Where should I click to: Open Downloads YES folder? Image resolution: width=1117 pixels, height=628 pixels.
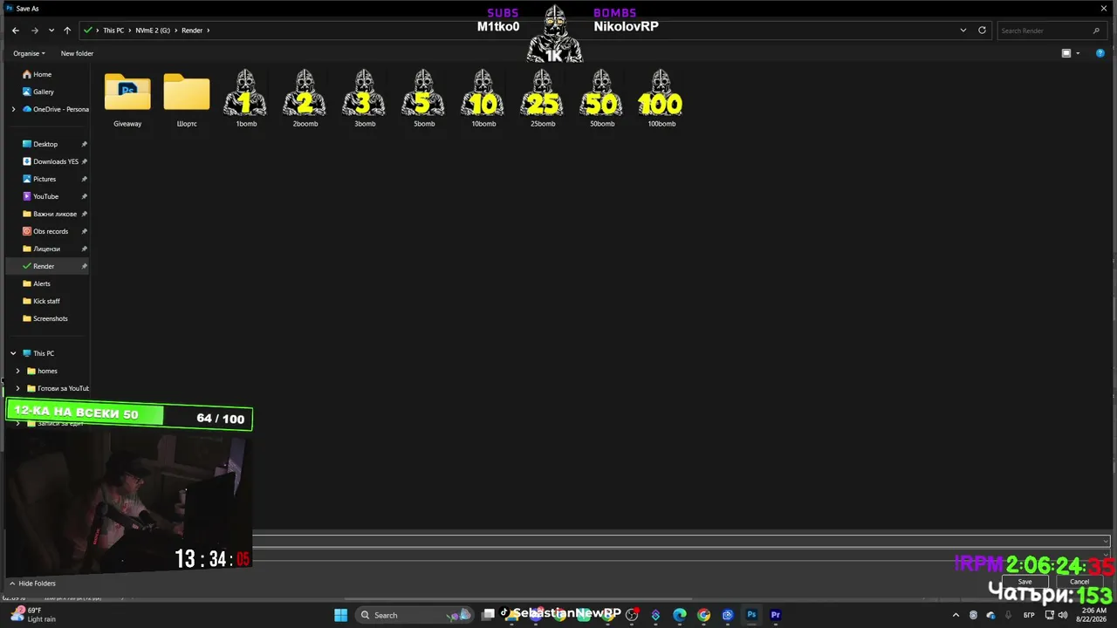(x=50, y=161)
